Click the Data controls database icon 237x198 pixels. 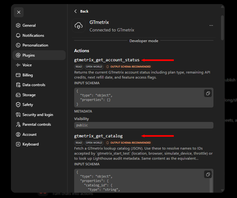[18, 85]
